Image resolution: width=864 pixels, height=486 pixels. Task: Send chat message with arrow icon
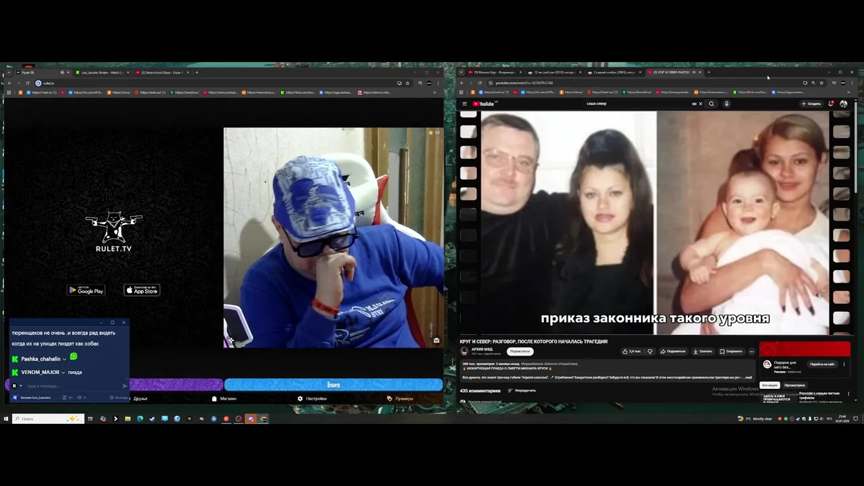click(x=125, y=386)
